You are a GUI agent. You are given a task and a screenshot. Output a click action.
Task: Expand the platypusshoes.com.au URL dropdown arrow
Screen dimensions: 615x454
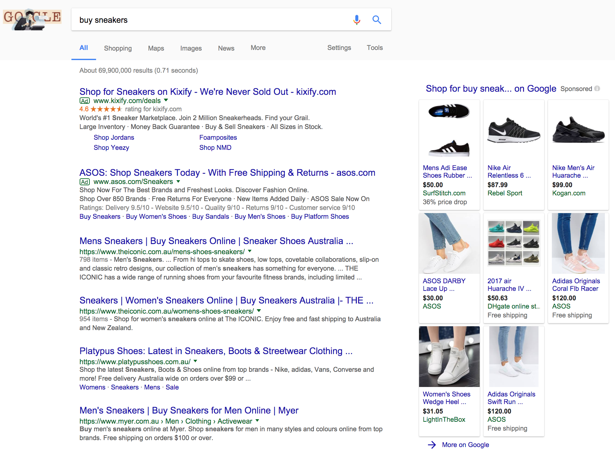(195, 361)
